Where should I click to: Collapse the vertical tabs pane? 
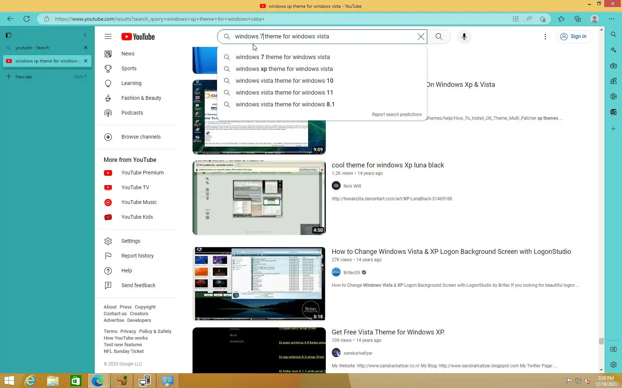click(85, 35)
